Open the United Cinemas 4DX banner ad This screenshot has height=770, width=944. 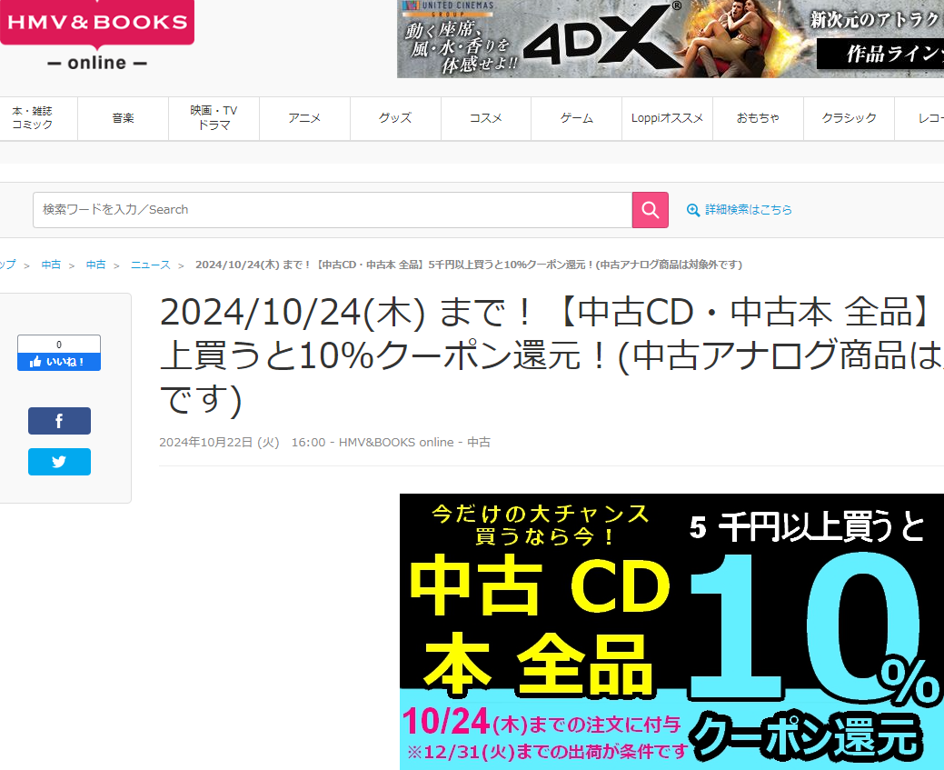[x=671, y=38]
